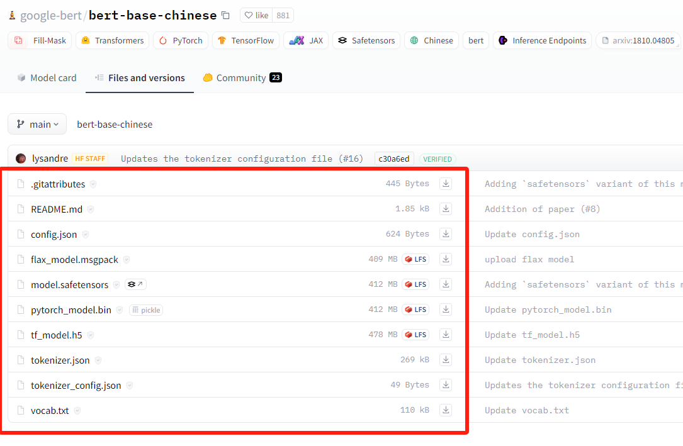
Task: Select the TensorFlow tag
Action: [x=246, y=40]
